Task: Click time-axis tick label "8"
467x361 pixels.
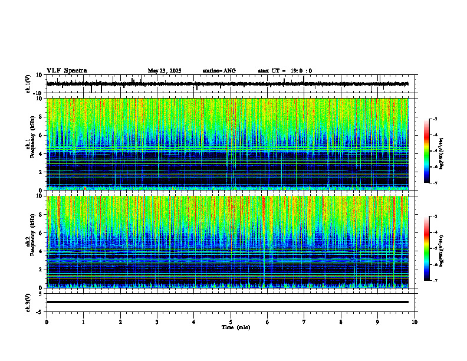Action: coord(341,322)
